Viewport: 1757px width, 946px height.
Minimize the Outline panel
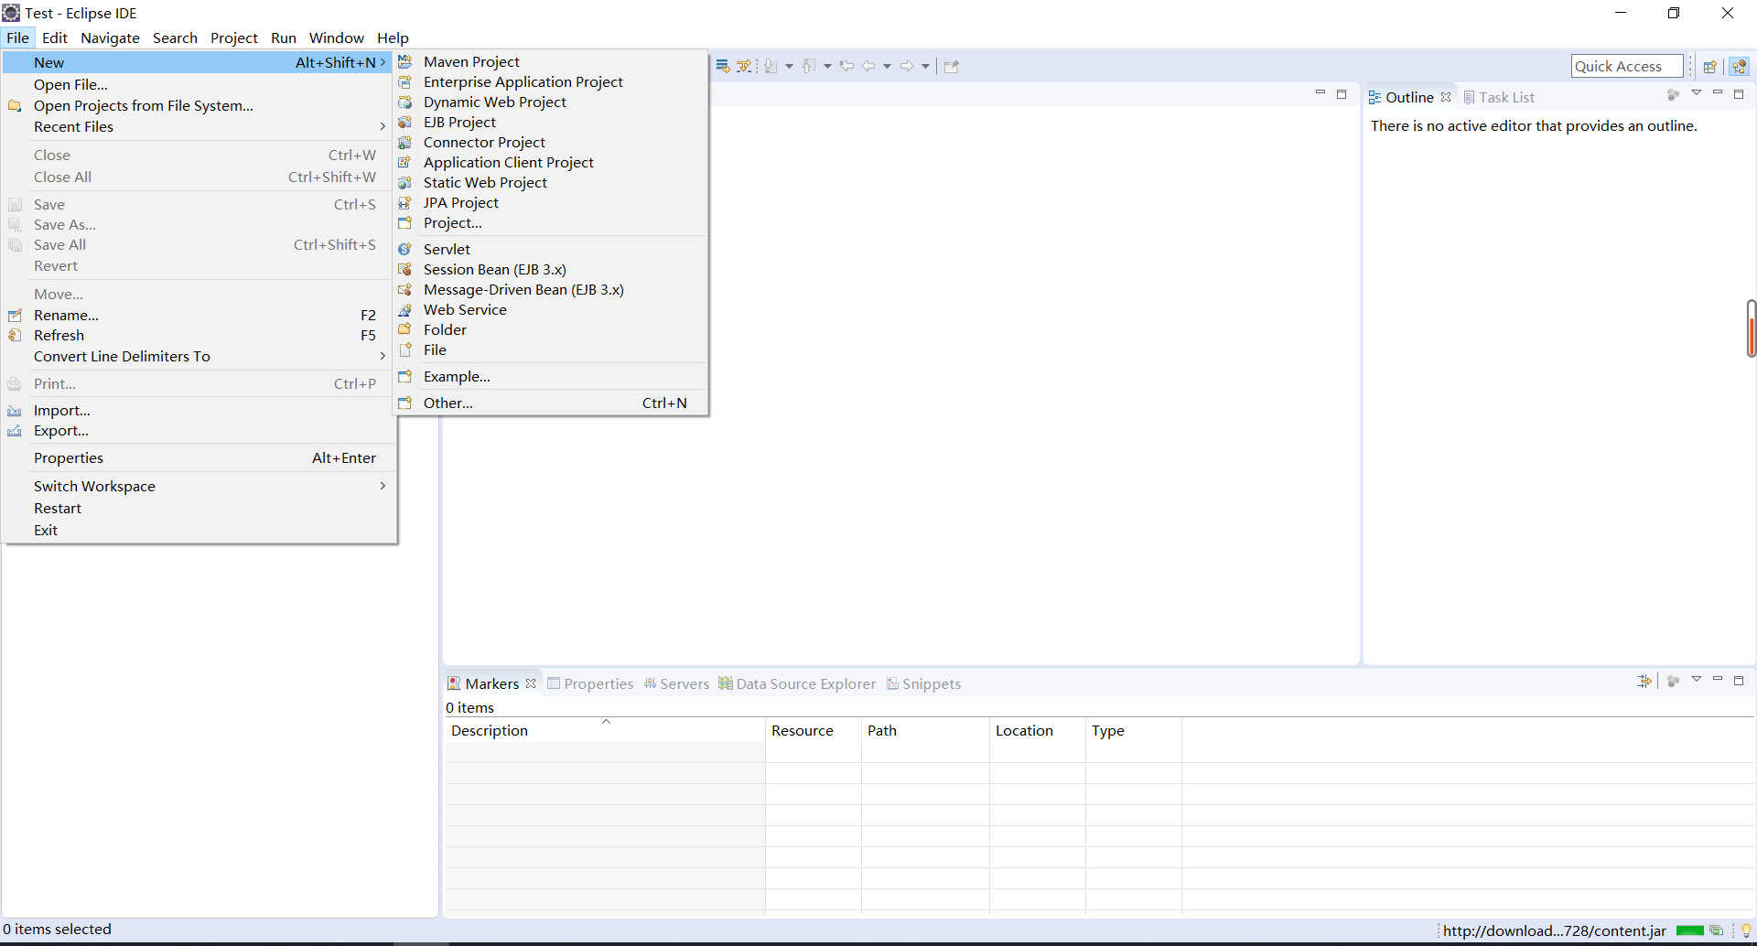[x=1718, y=93]
